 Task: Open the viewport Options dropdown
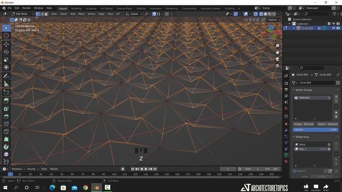[x=274, y=20]
